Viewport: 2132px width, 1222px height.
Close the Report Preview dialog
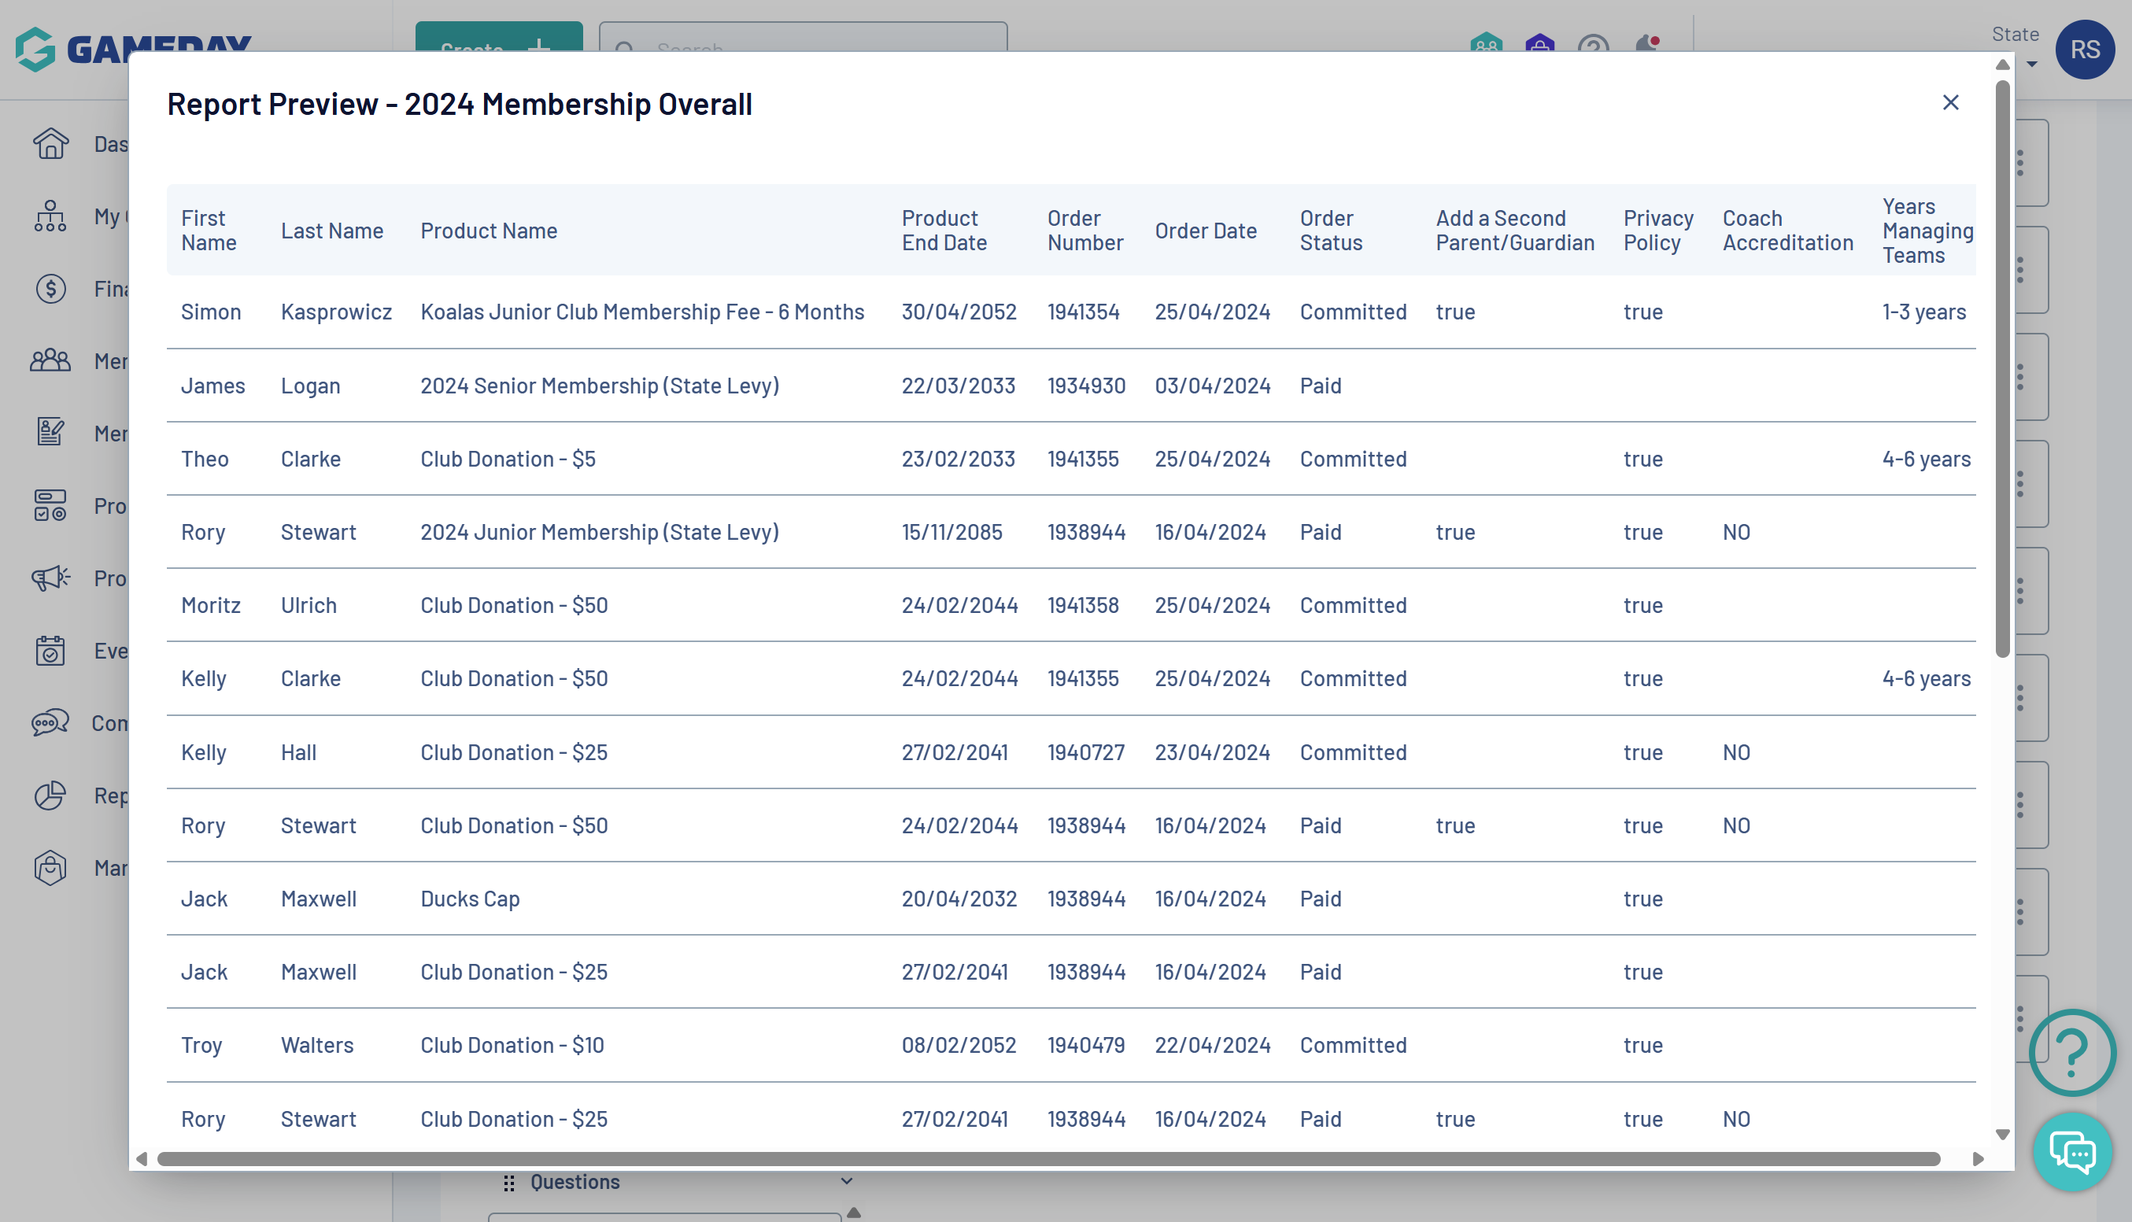[1950, 102]
